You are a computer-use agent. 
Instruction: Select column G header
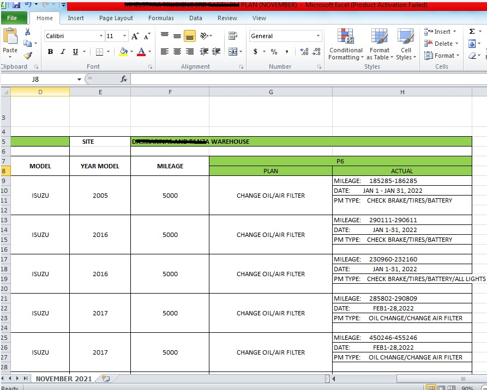point(271,92)
